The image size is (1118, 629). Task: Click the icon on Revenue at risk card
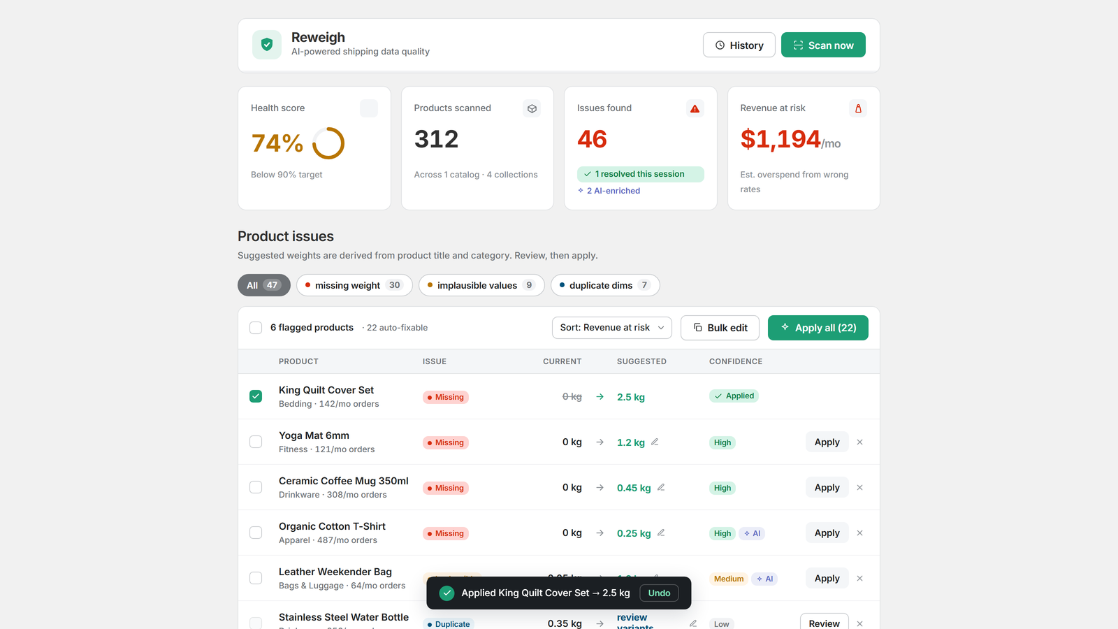[x=858, y=108]
